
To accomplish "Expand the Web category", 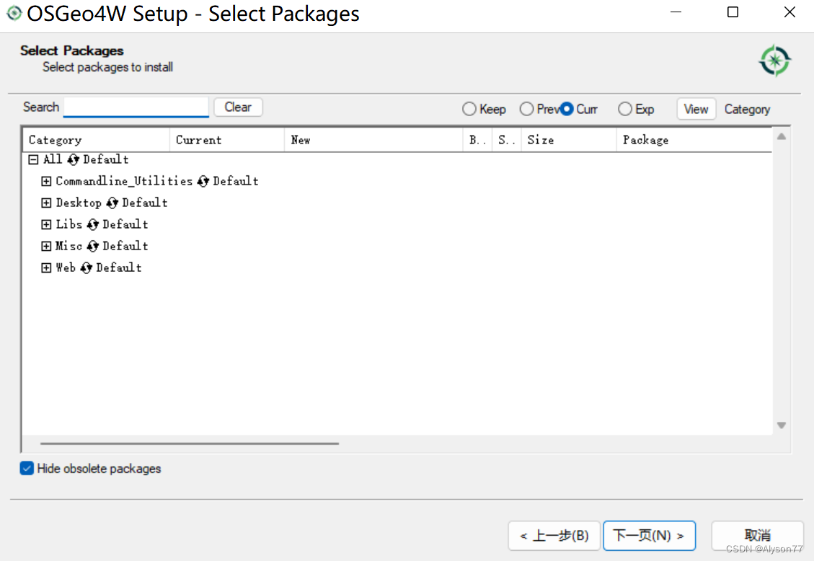I will click(46, 268).
